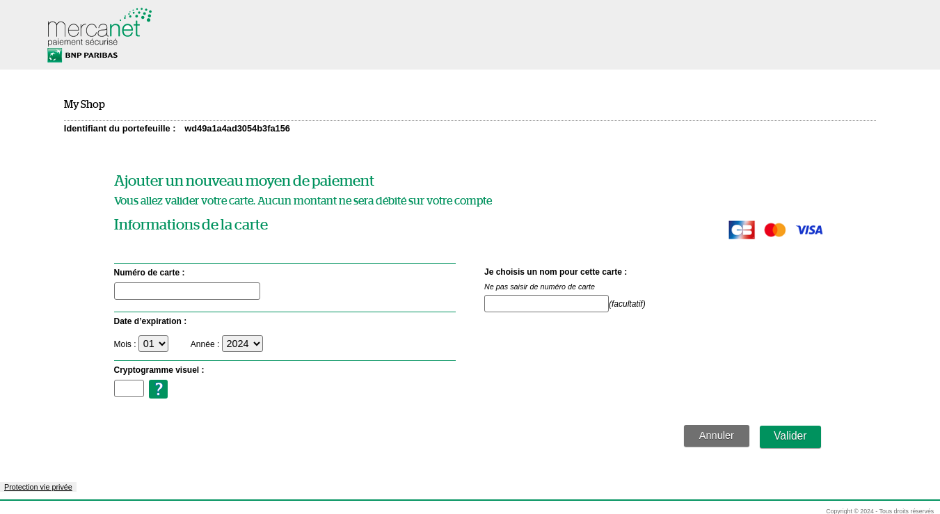Open the Protection vie privée link

[38, 487]
